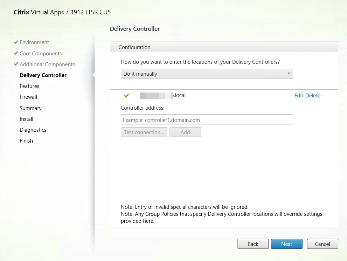The width and height of the screenshot is (347, 261).
Task: Edit the listed .local controller entry
Action: 299,95
